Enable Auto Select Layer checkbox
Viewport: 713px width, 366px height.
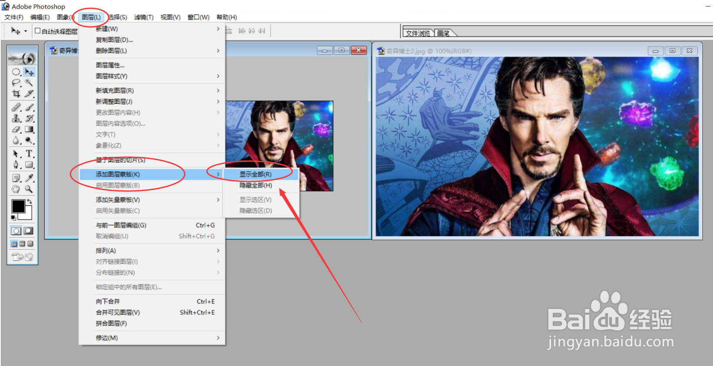pyautogui.click(x=37, y=31)
